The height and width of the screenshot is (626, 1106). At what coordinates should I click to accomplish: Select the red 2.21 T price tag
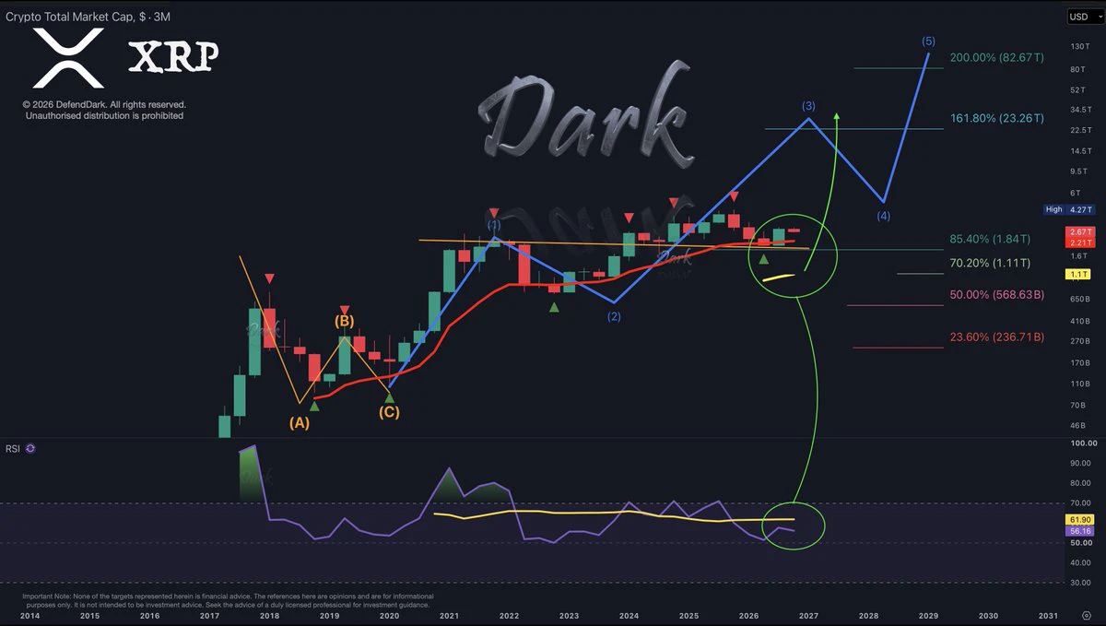[1080, 242]
